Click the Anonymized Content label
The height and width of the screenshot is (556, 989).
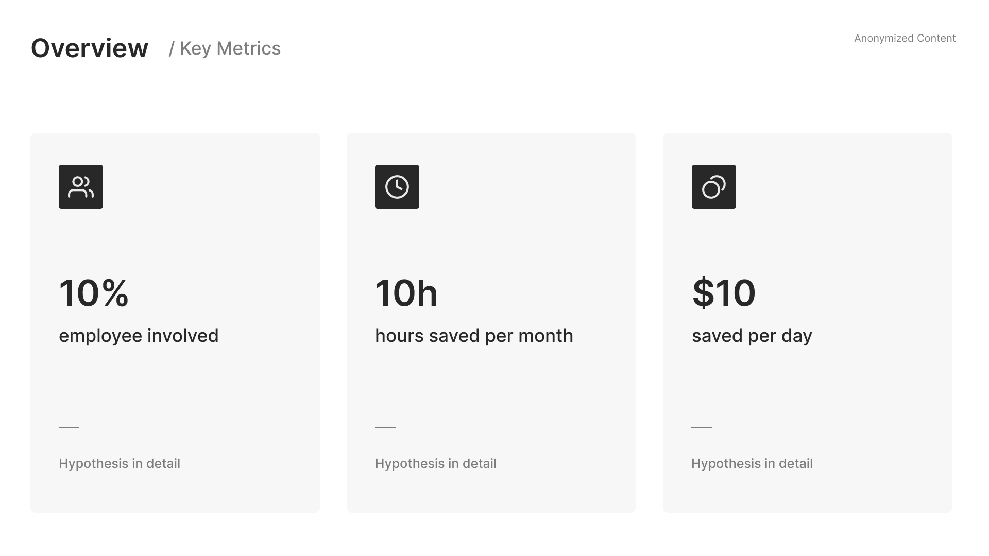[905, 38]
